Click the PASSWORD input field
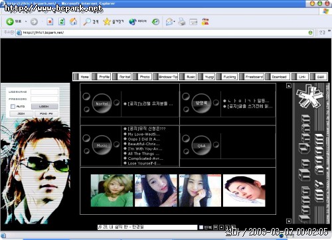Screen dimensions: 332x240 coord(44,99)
